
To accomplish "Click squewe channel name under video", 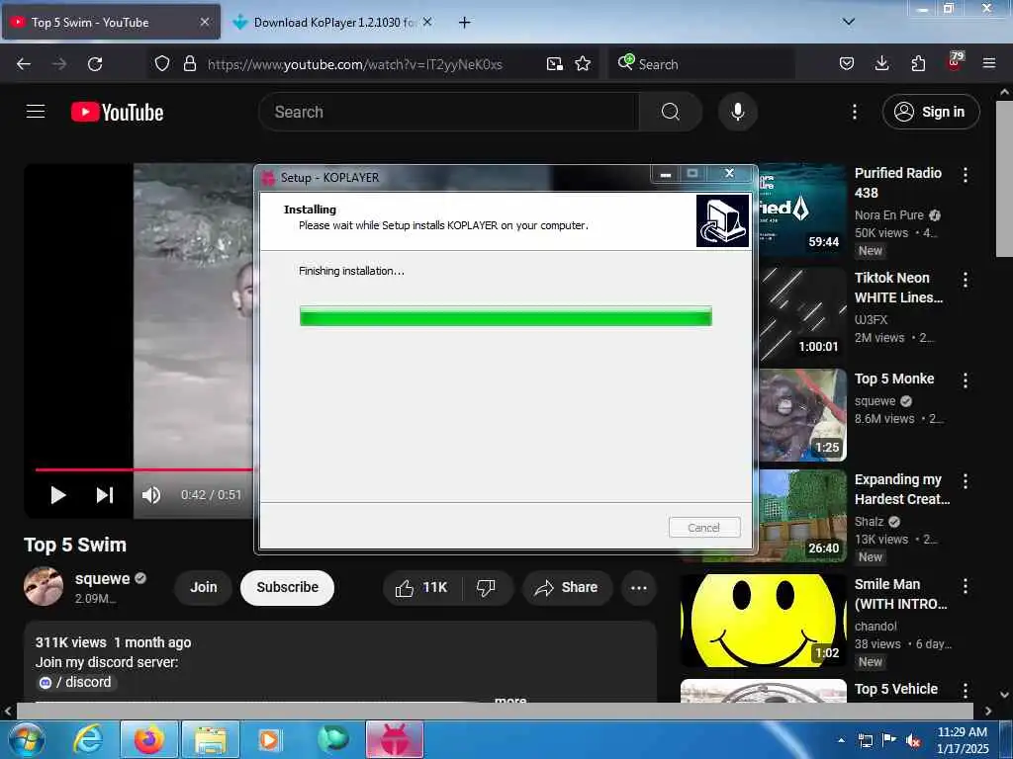I will point(102,578).
